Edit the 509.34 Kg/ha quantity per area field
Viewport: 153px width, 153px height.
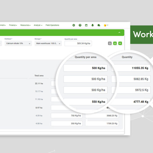(78, 43)
